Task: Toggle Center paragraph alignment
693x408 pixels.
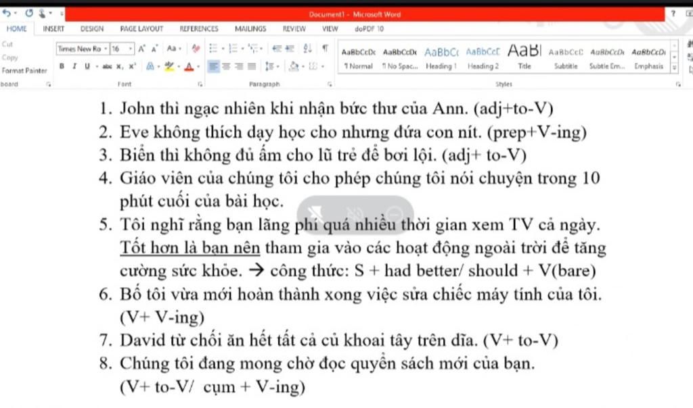Action: coord(226,67)
